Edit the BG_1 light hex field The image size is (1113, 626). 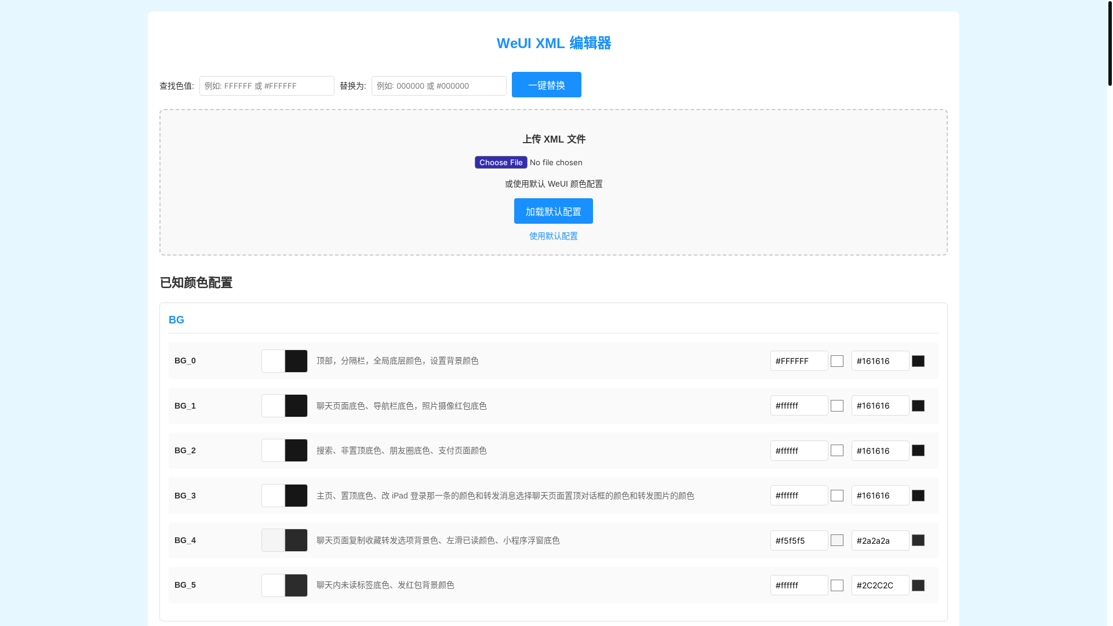click(x=799, y=406)
